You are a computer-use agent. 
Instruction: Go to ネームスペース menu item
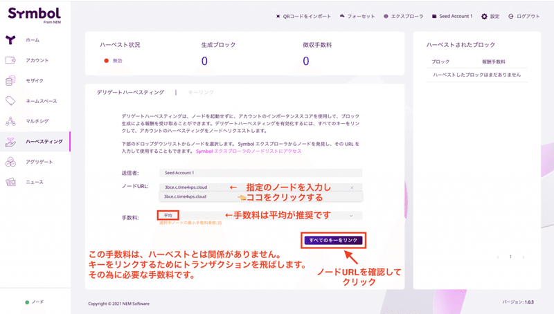42,101
